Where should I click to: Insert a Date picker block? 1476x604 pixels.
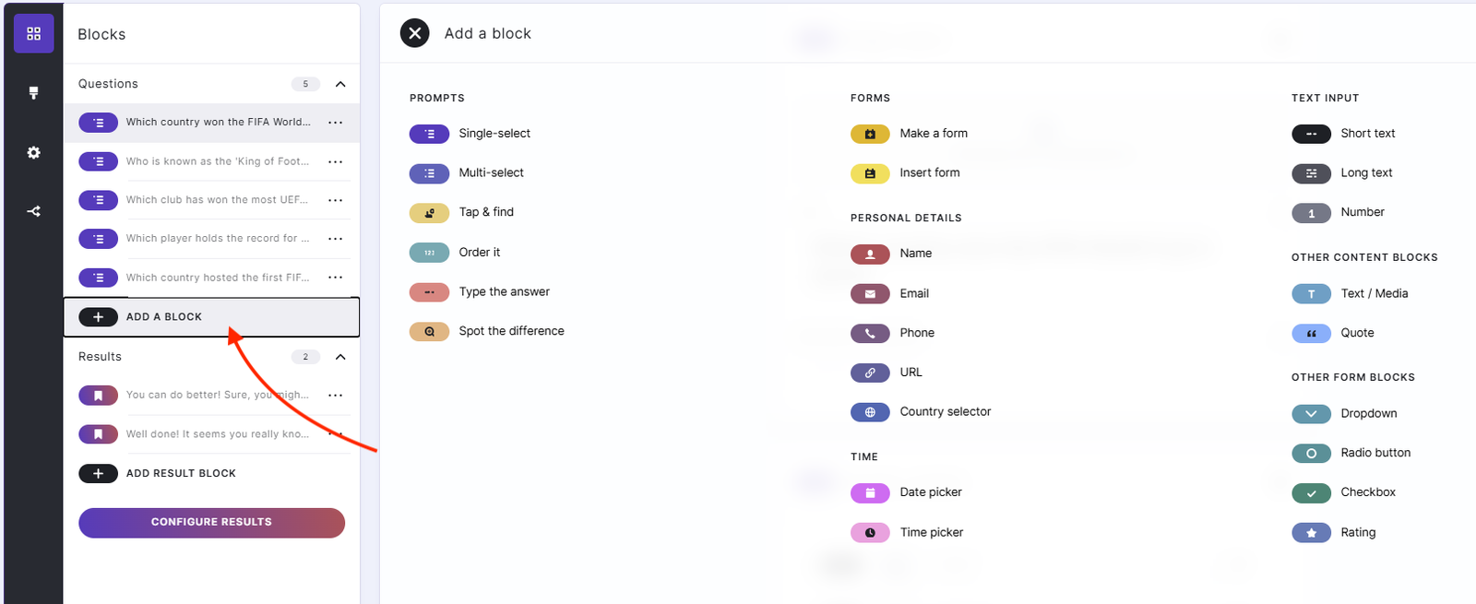930,492
